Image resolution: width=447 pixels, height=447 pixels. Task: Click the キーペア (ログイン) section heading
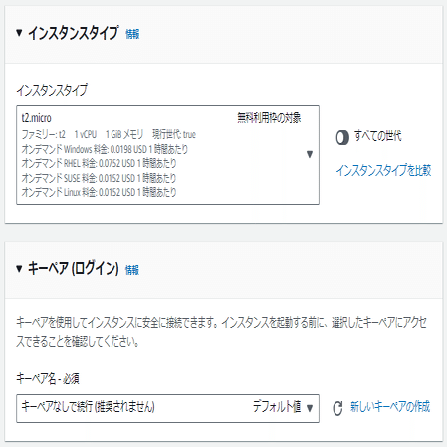pos(73,268)
